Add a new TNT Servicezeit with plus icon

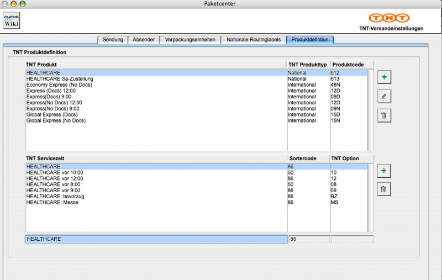[383, 171]
